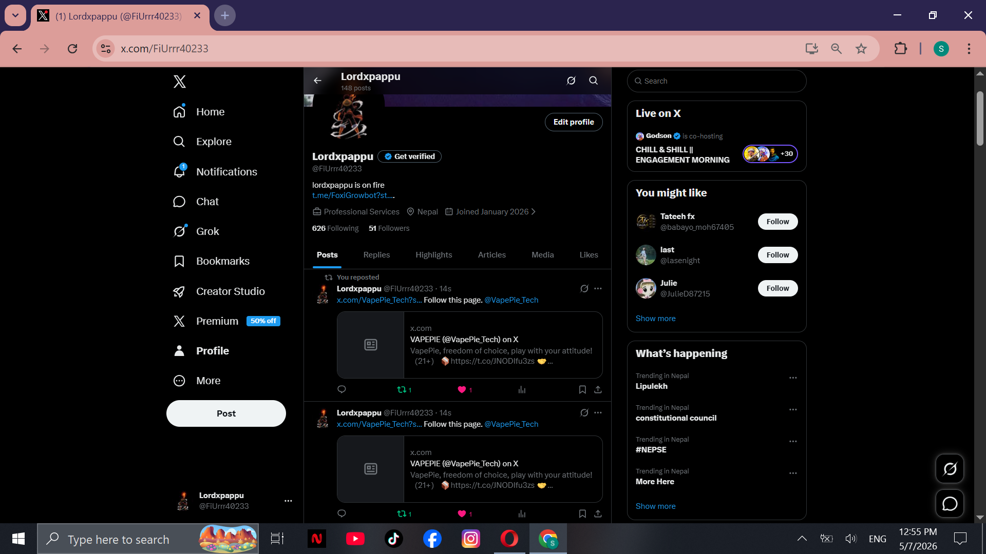Select the Posts tab
Image resolution: width=986 pixels, height=554 pixels.
(x=327, y=255)
